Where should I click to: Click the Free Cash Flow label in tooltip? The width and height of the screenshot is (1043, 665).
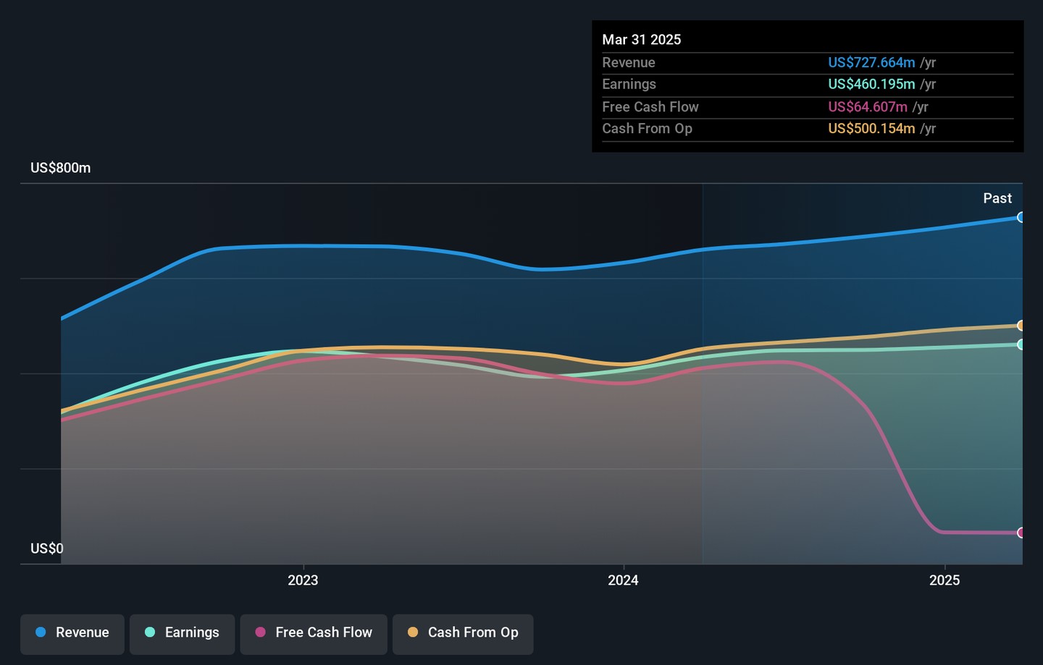650,107
